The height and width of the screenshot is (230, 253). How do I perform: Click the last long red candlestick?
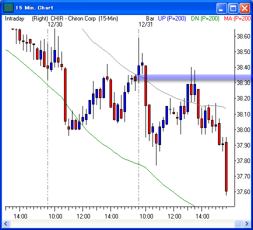pyautogui.click(x=226, y=166)
